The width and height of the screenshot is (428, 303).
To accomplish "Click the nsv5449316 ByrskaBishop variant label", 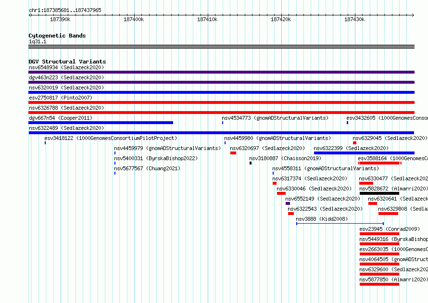I will [393, 239].
